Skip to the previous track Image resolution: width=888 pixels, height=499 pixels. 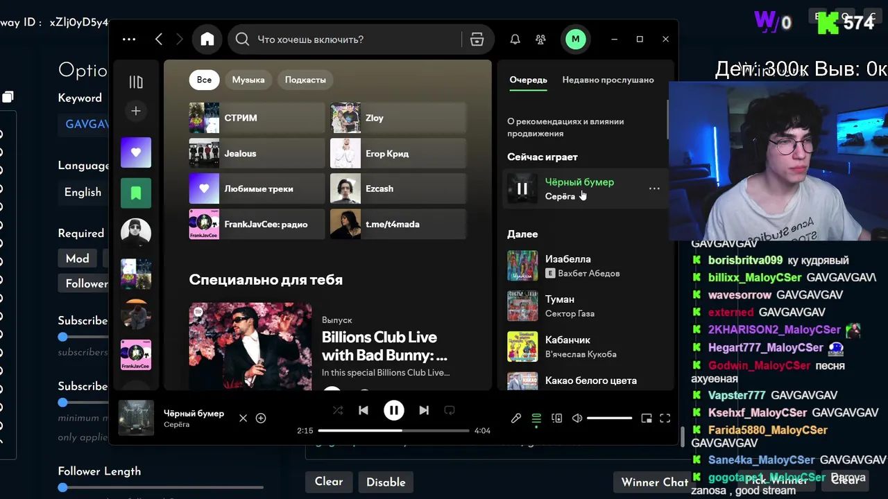tap(364, 410)
